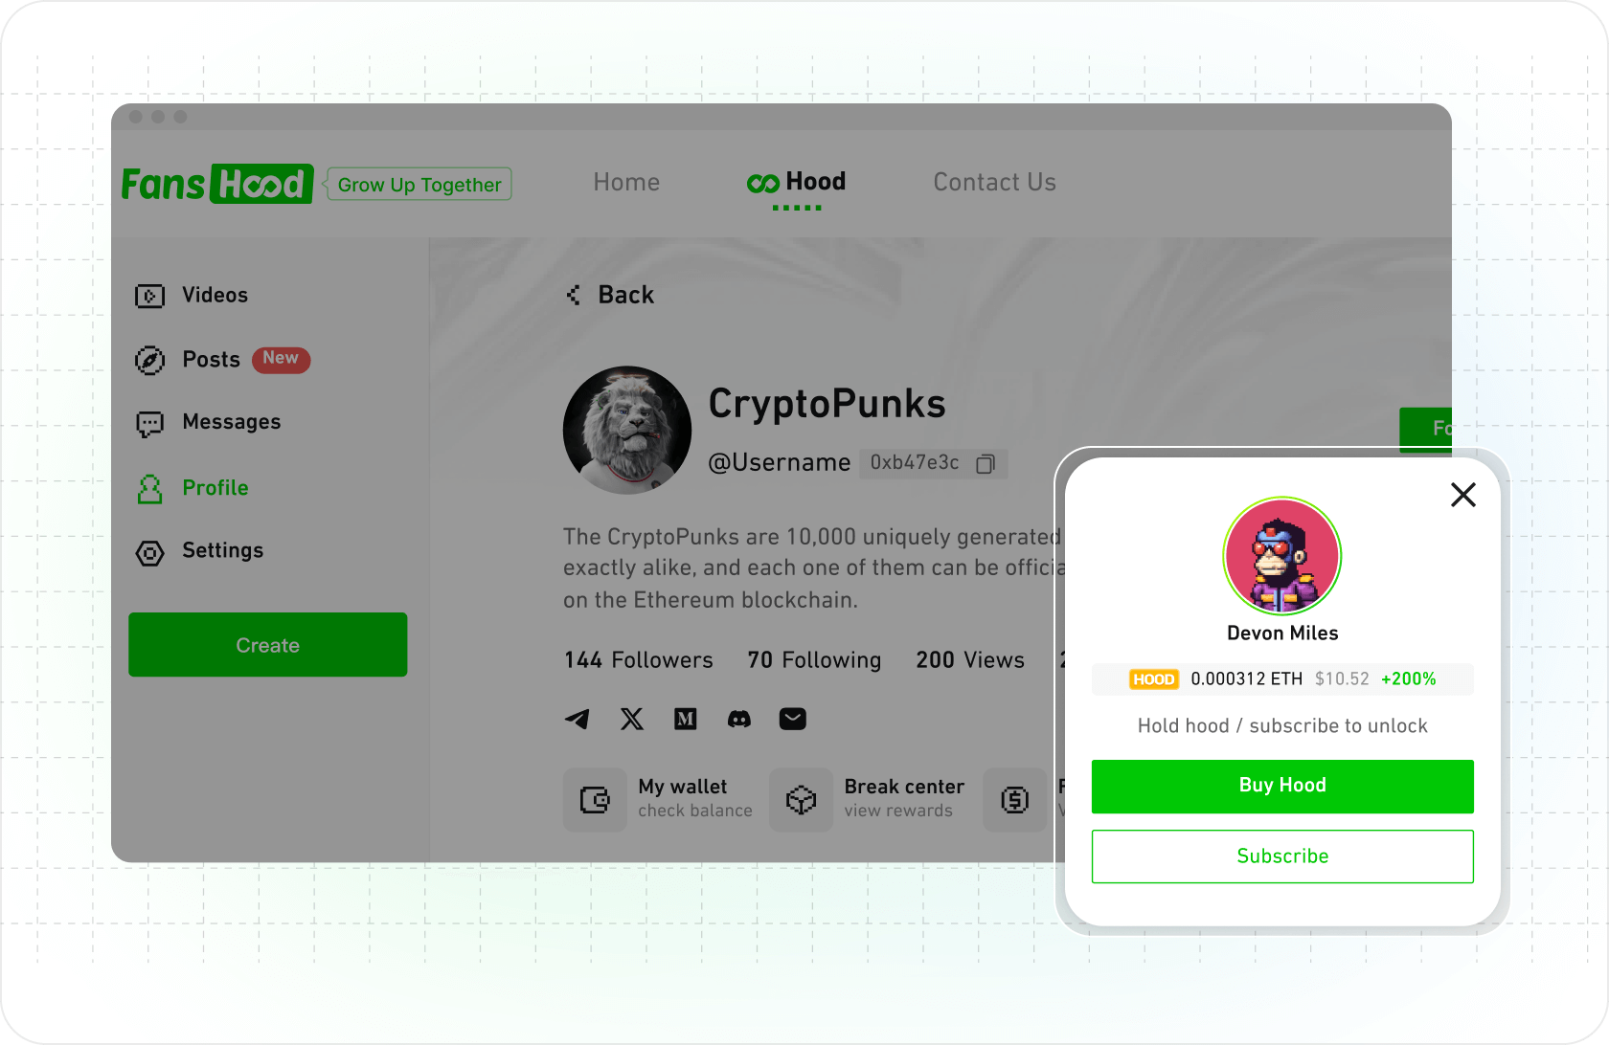This screenshot has width=1609, height=1045.
Task: Click the green Buy Hood button
Action: pyautogui.click(x=1282, y=786)
